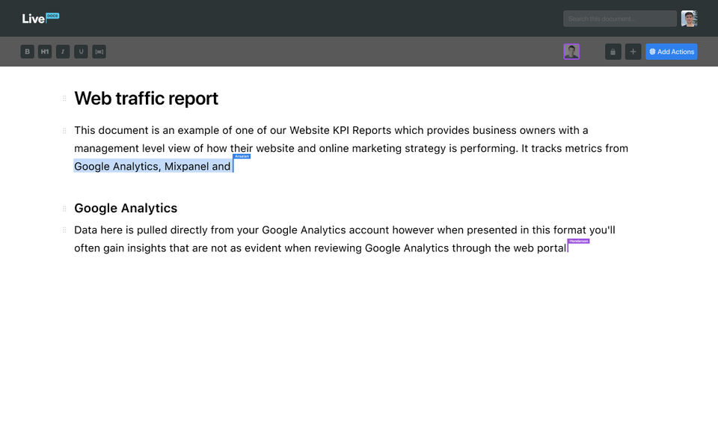Open your profile avatar in header

tap(689, 19)
